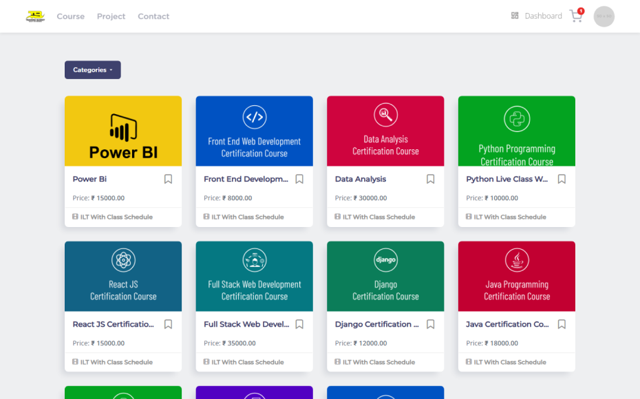
Task: Open the Course menu item
Action: tap(71, 17)
